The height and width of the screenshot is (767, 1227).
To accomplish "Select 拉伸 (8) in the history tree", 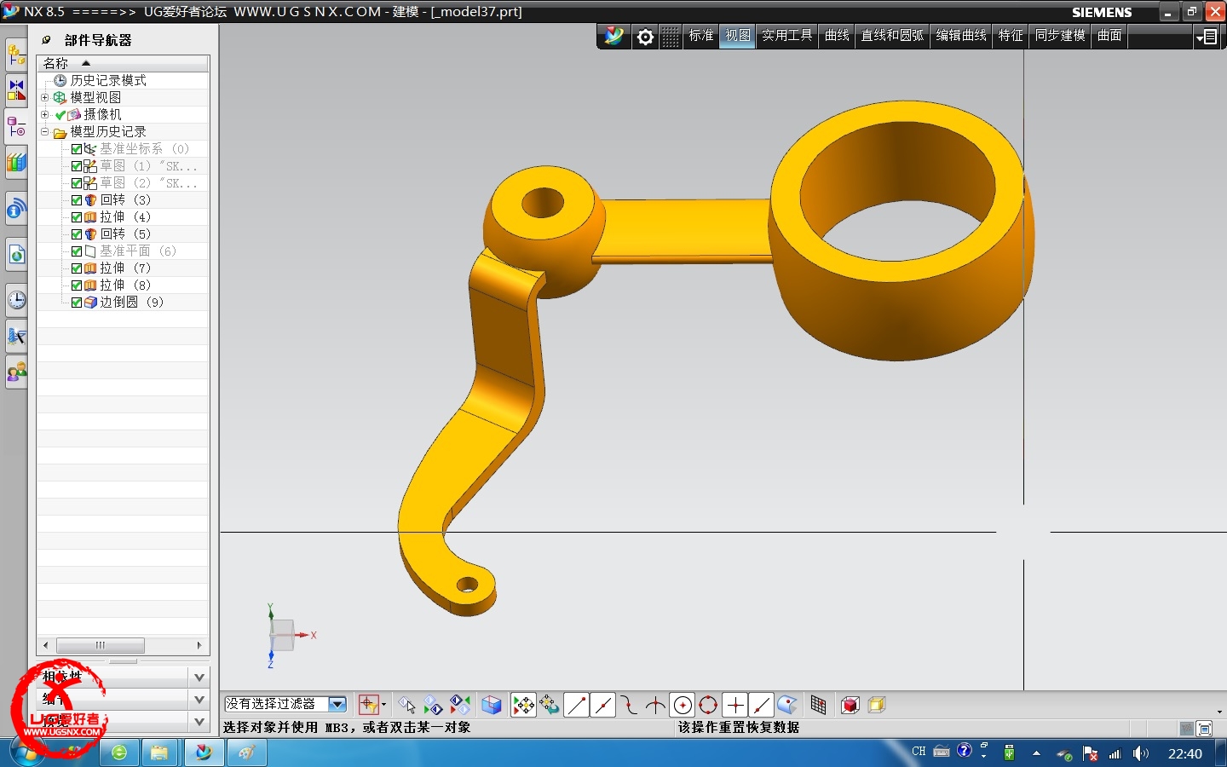I will 124,285.
